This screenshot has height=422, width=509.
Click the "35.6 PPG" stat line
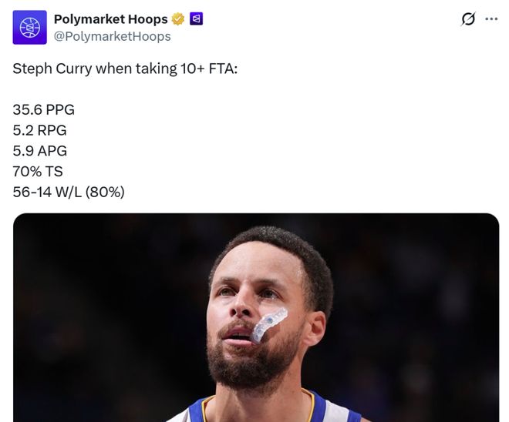[44, 109]
